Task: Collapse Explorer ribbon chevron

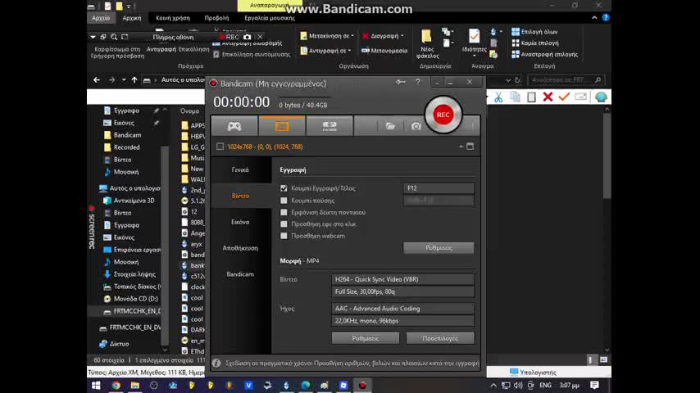Action: 594,18
